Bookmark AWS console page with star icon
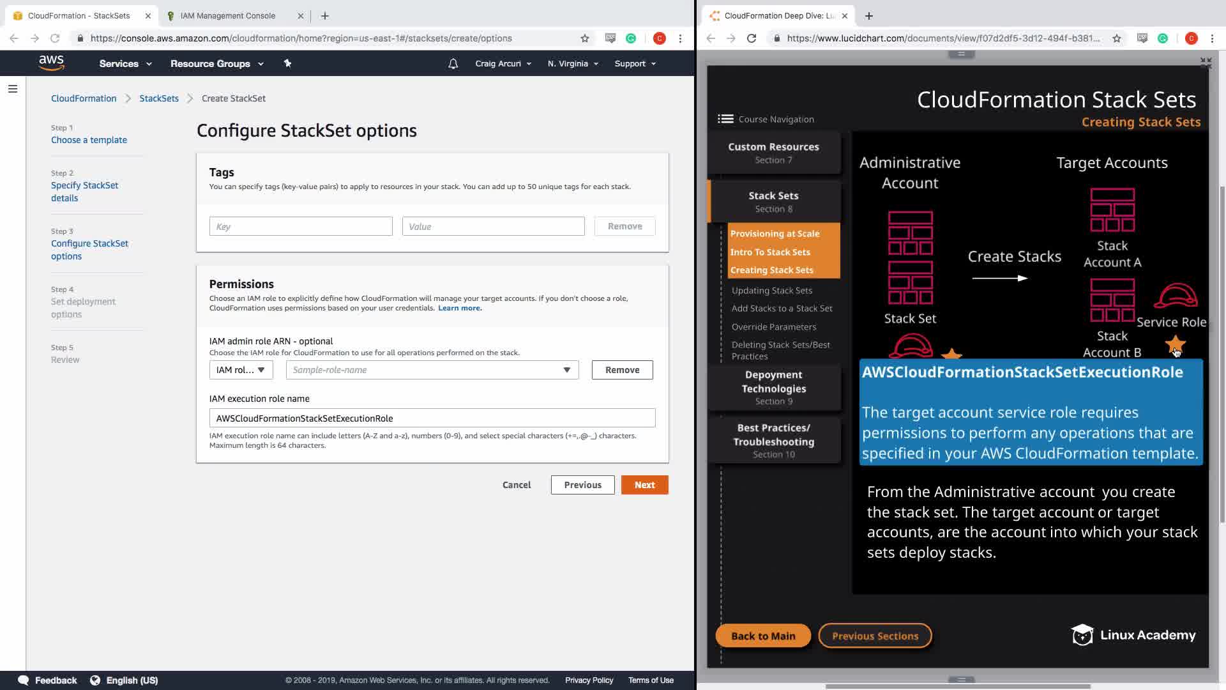 (x=584, y=38)
